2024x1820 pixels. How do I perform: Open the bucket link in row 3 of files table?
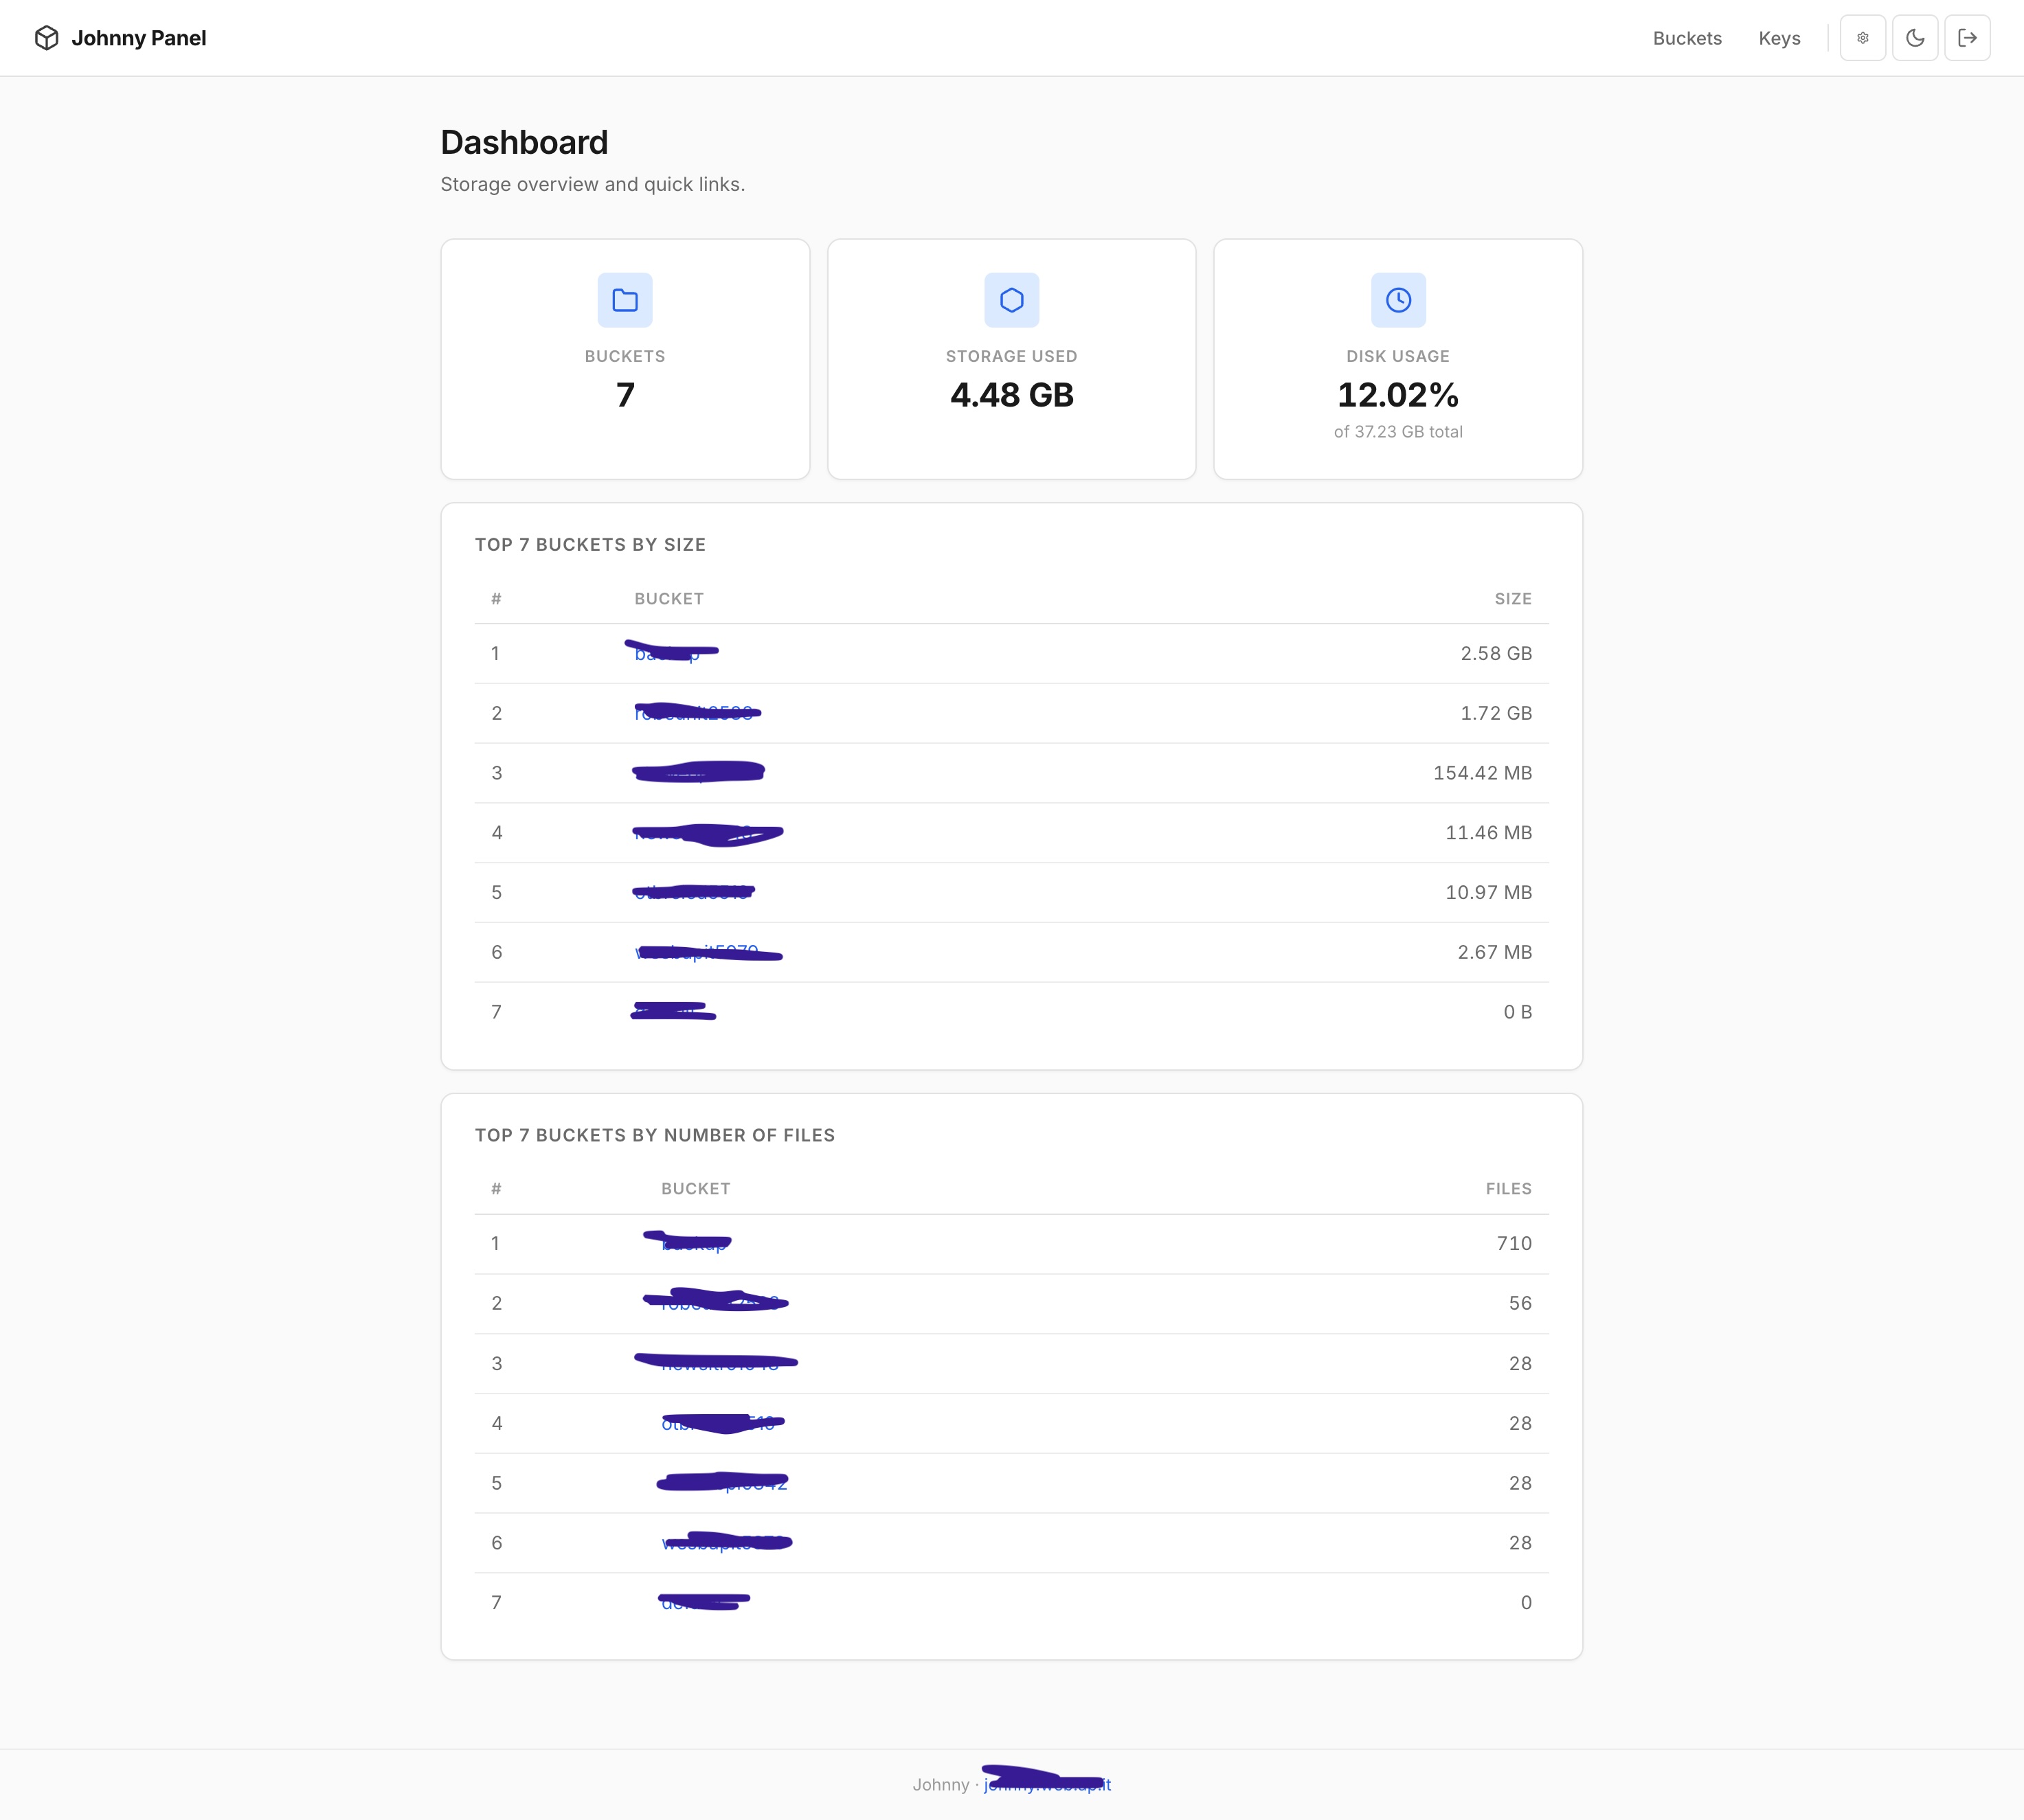coord(721,1363)
